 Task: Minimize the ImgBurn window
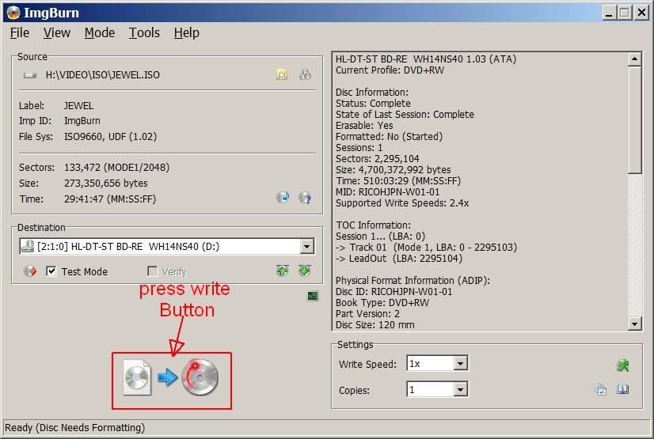click(x=609, y=13)
